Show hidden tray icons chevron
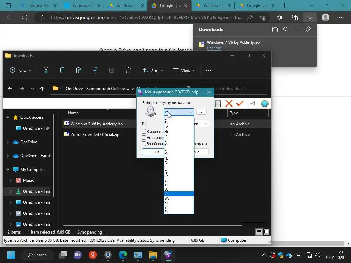 coord(264,255)
